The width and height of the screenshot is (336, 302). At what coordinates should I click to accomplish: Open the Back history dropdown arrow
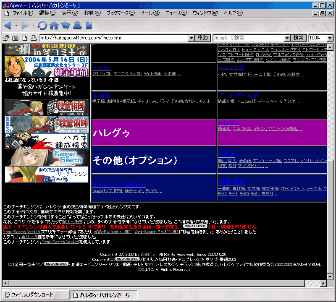click(x=16, y=25)
